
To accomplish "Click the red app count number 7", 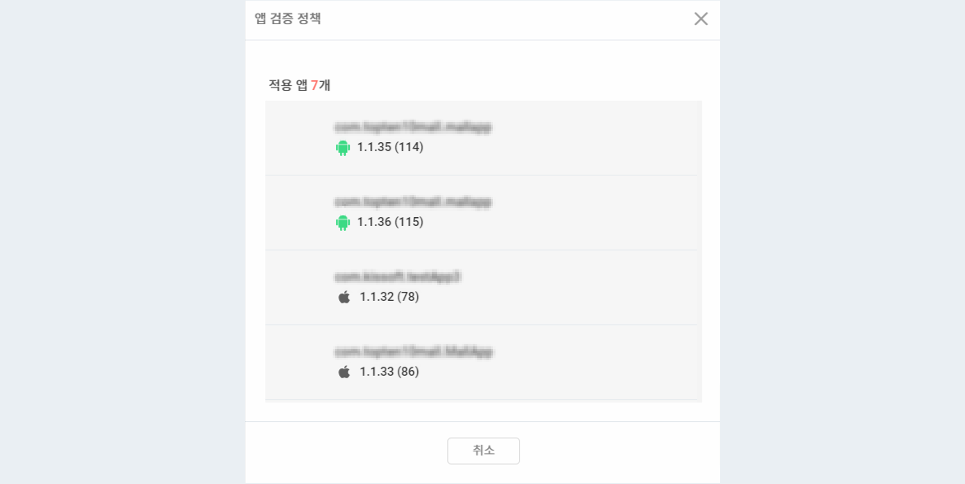I will click(x=314, y=85).
